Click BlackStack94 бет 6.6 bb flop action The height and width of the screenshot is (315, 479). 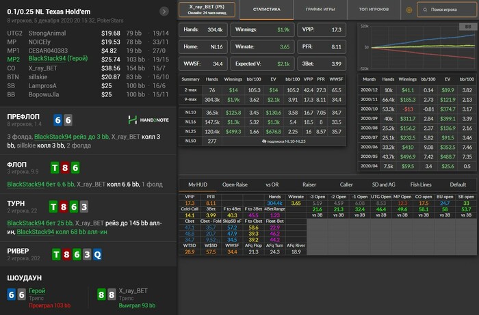coord(40,184)
